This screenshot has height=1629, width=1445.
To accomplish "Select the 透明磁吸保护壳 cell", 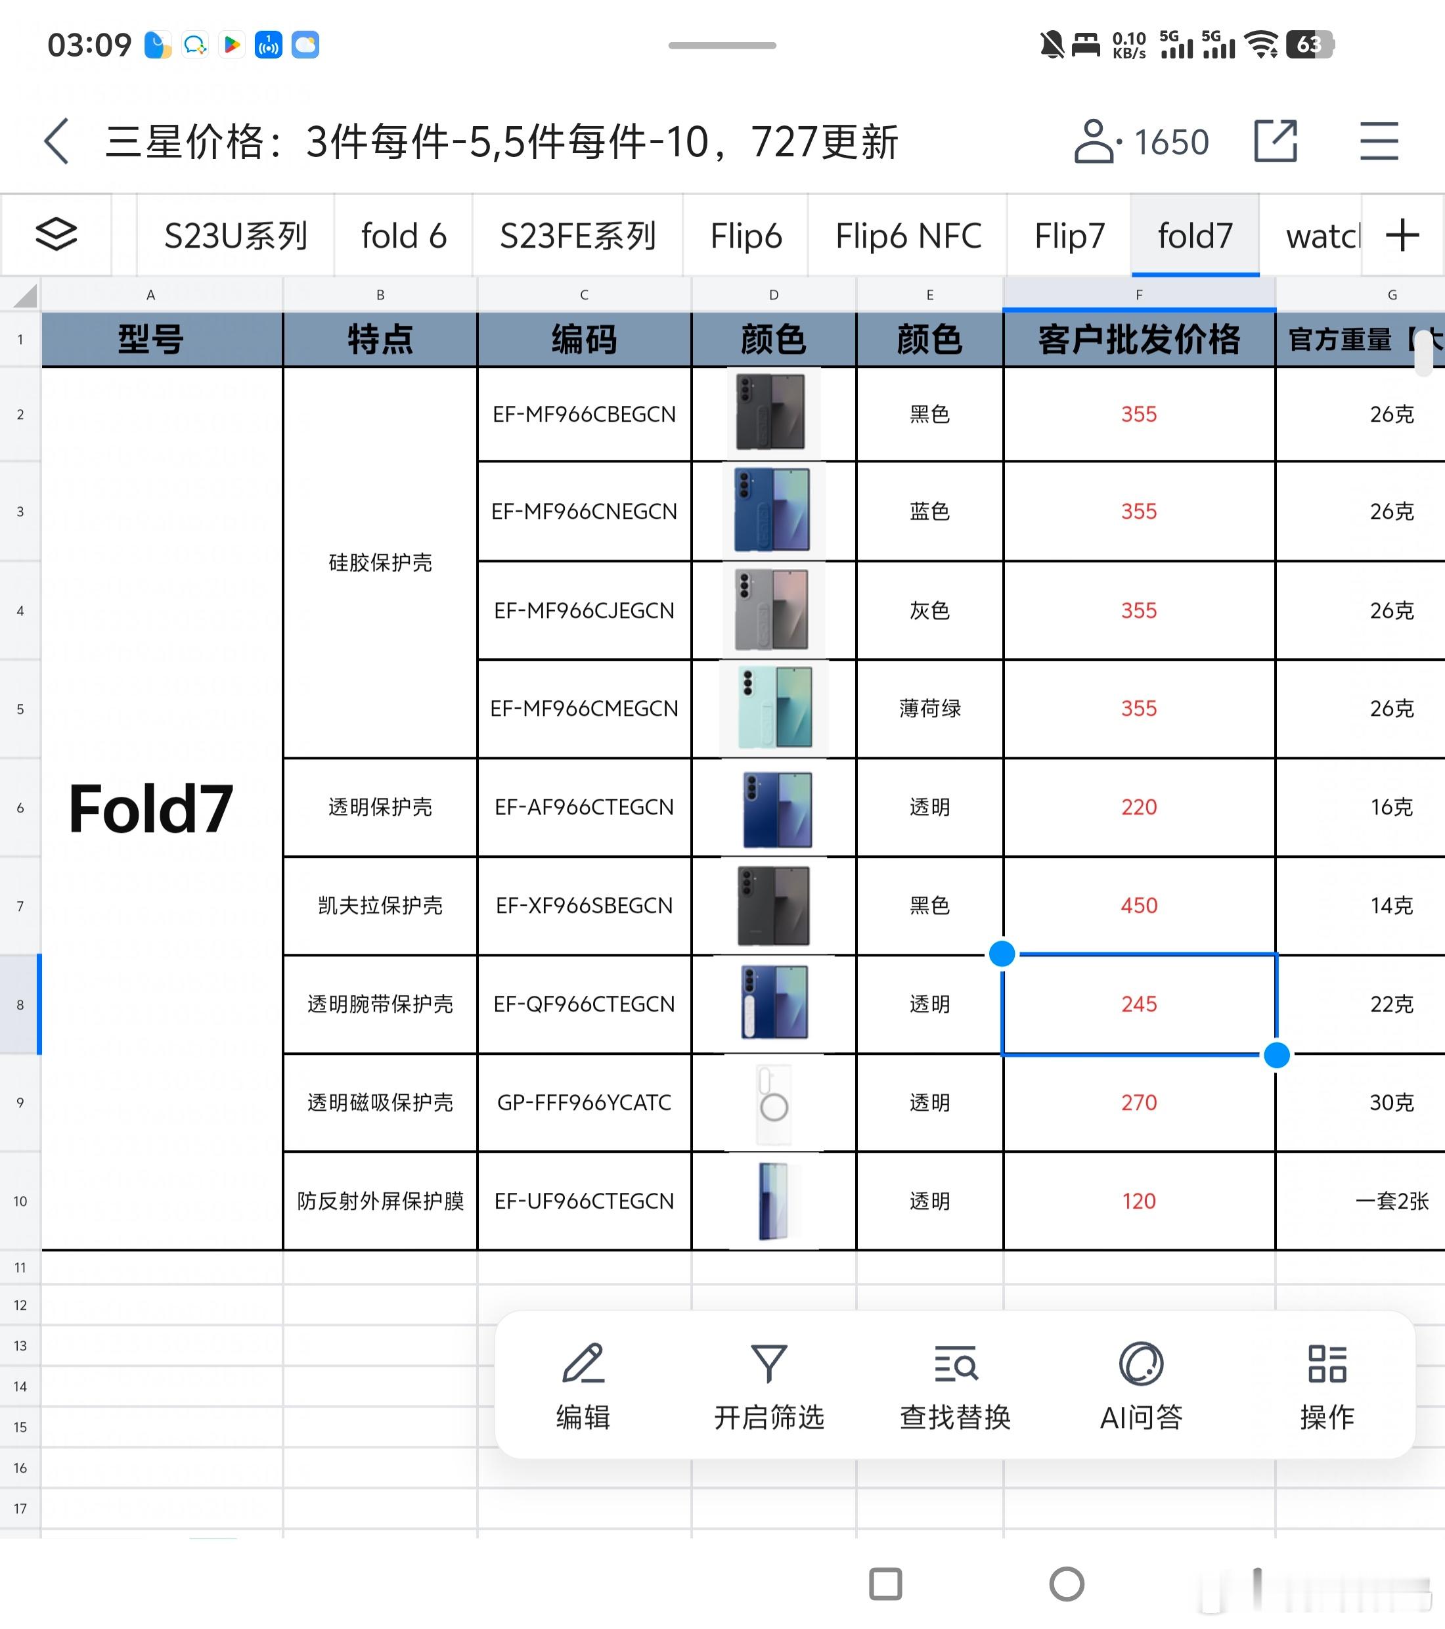I will click(380, 1103).
